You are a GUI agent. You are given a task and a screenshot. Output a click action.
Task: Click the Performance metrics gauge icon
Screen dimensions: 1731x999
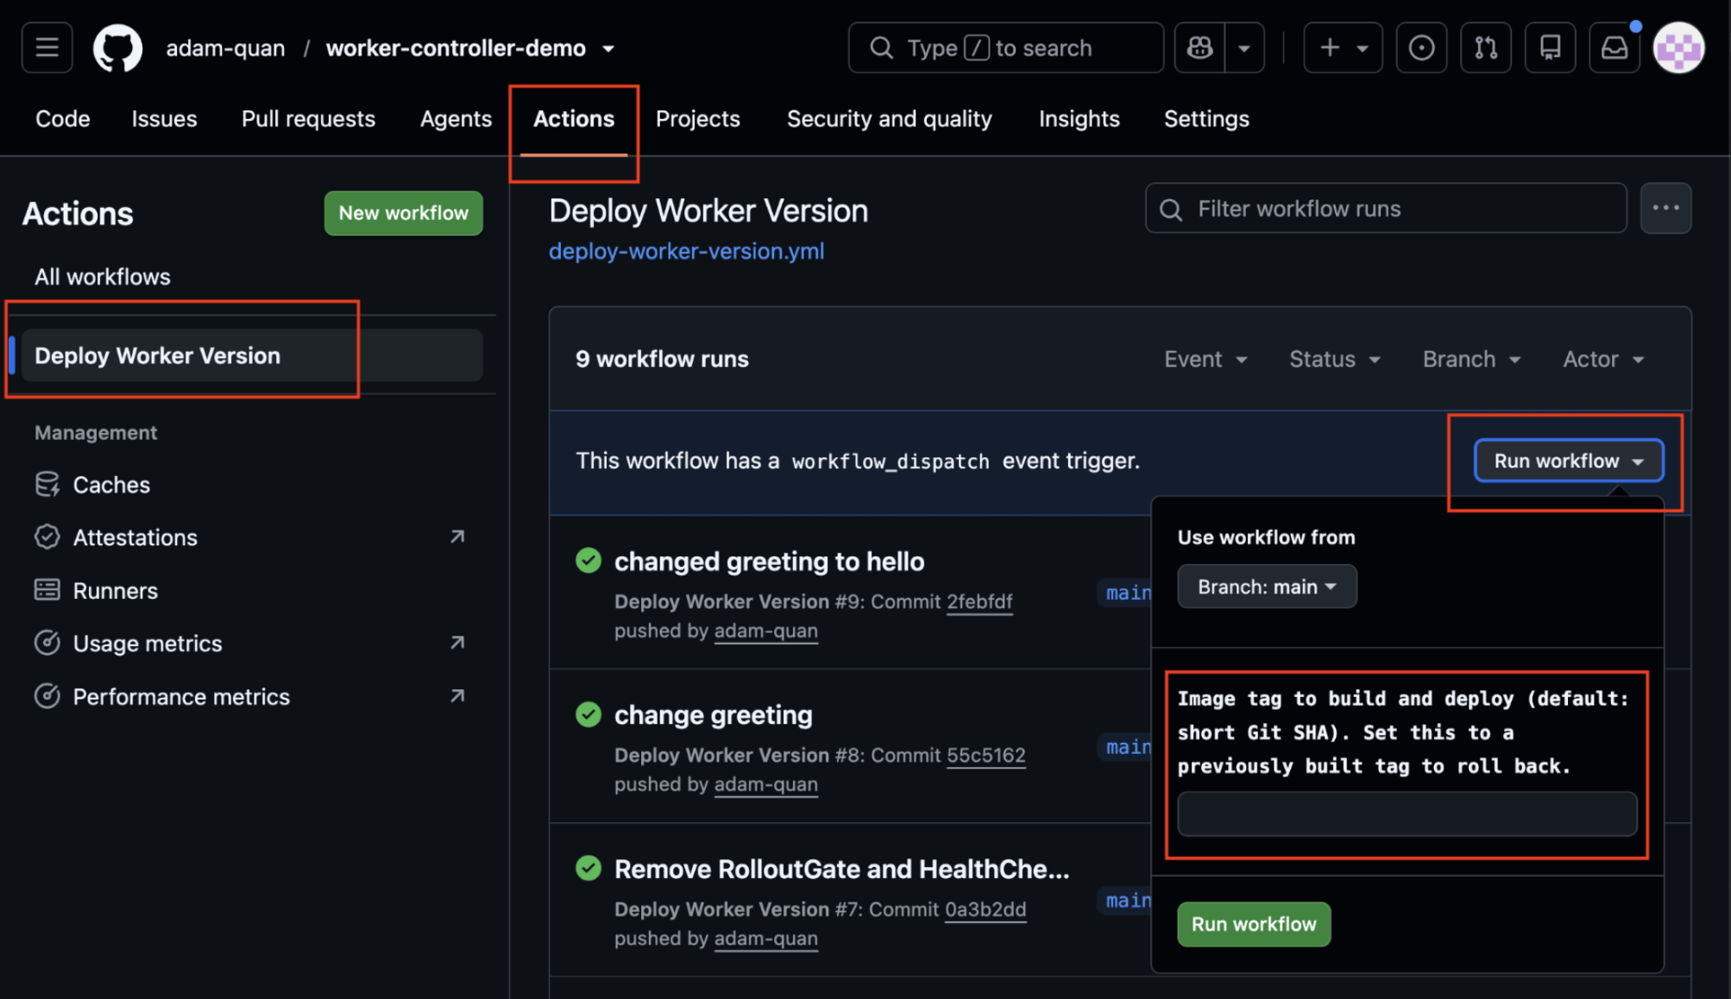tap(47, 696)
